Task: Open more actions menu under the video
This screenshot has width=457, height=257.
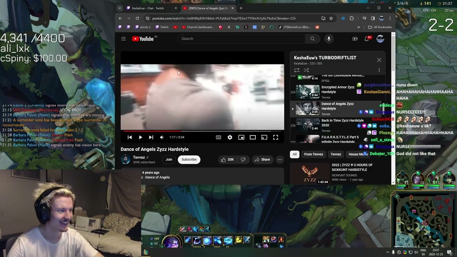Action: (x=280, y=160)
